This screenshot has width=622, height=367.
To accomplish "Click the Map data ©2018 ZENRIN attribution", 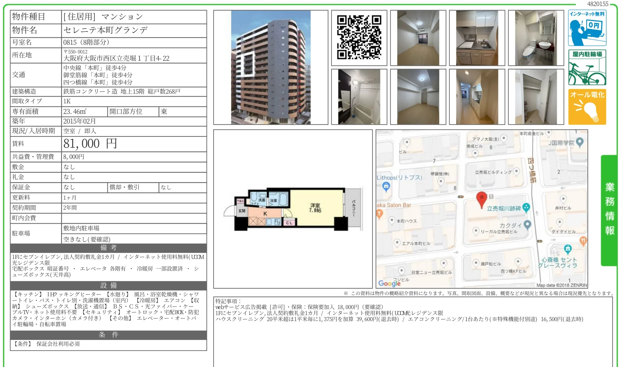I will click(562, 285).
